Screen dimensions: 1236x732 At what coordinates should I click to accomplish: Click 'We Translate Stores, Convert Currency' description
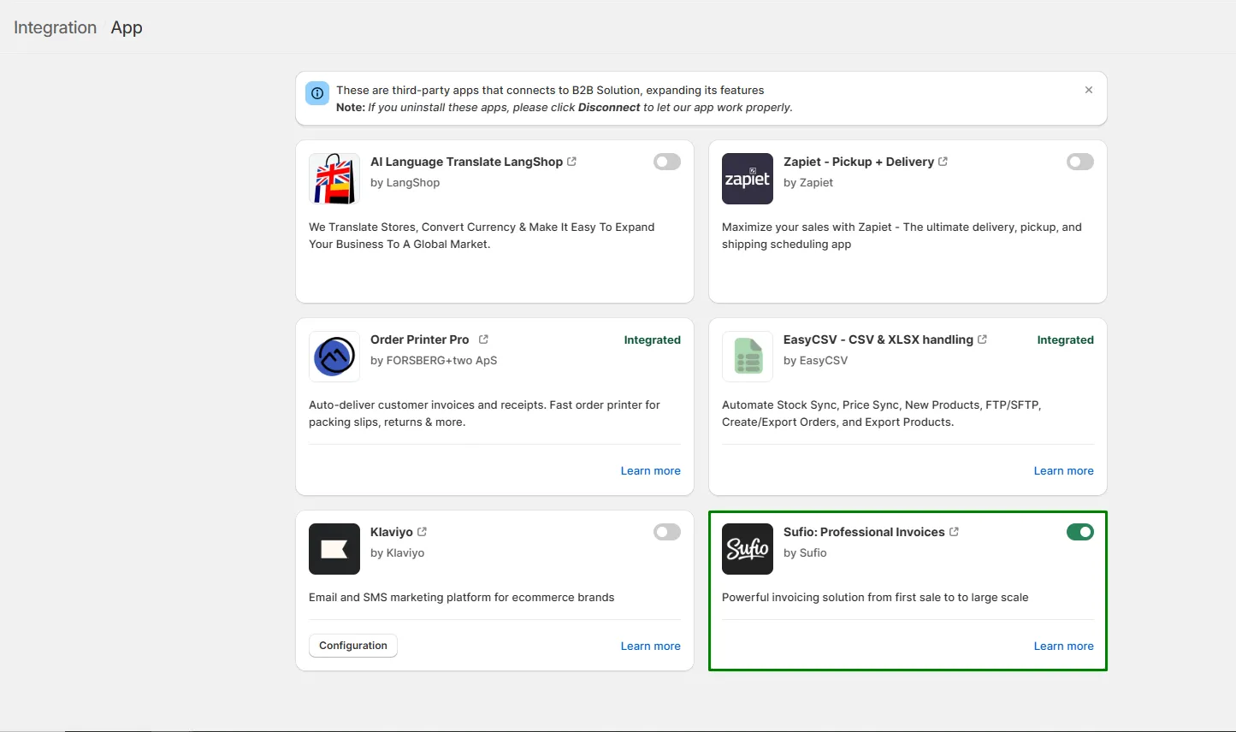482,235
